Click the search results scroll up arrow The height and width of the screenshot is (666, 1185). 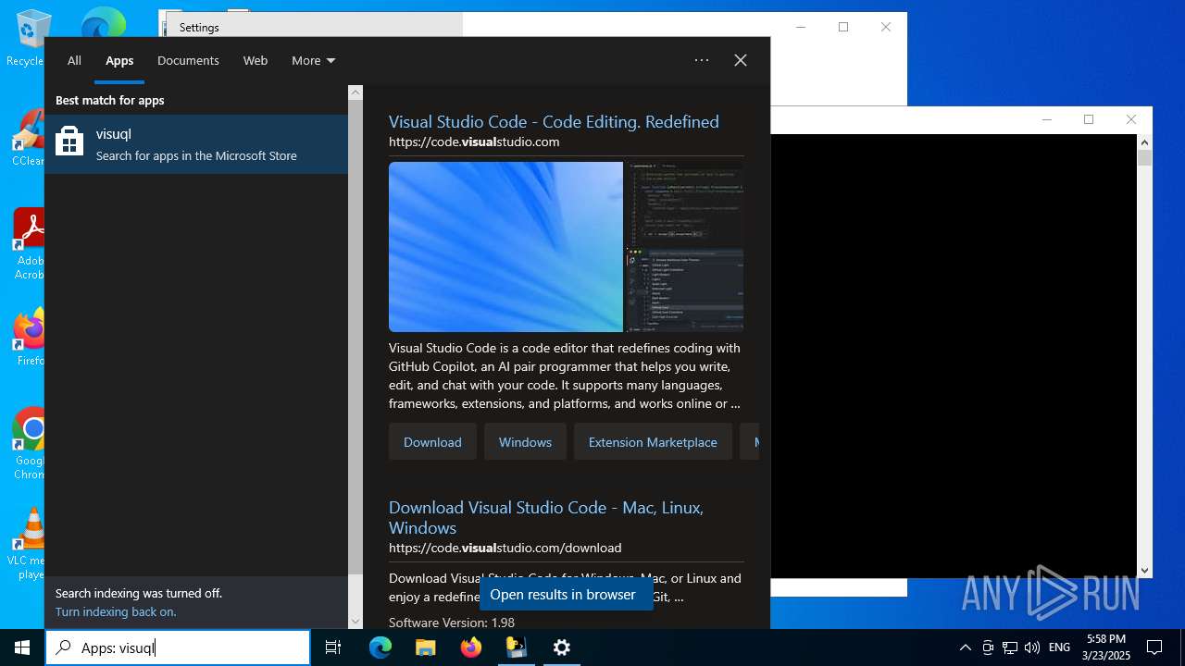pos(355,92)
